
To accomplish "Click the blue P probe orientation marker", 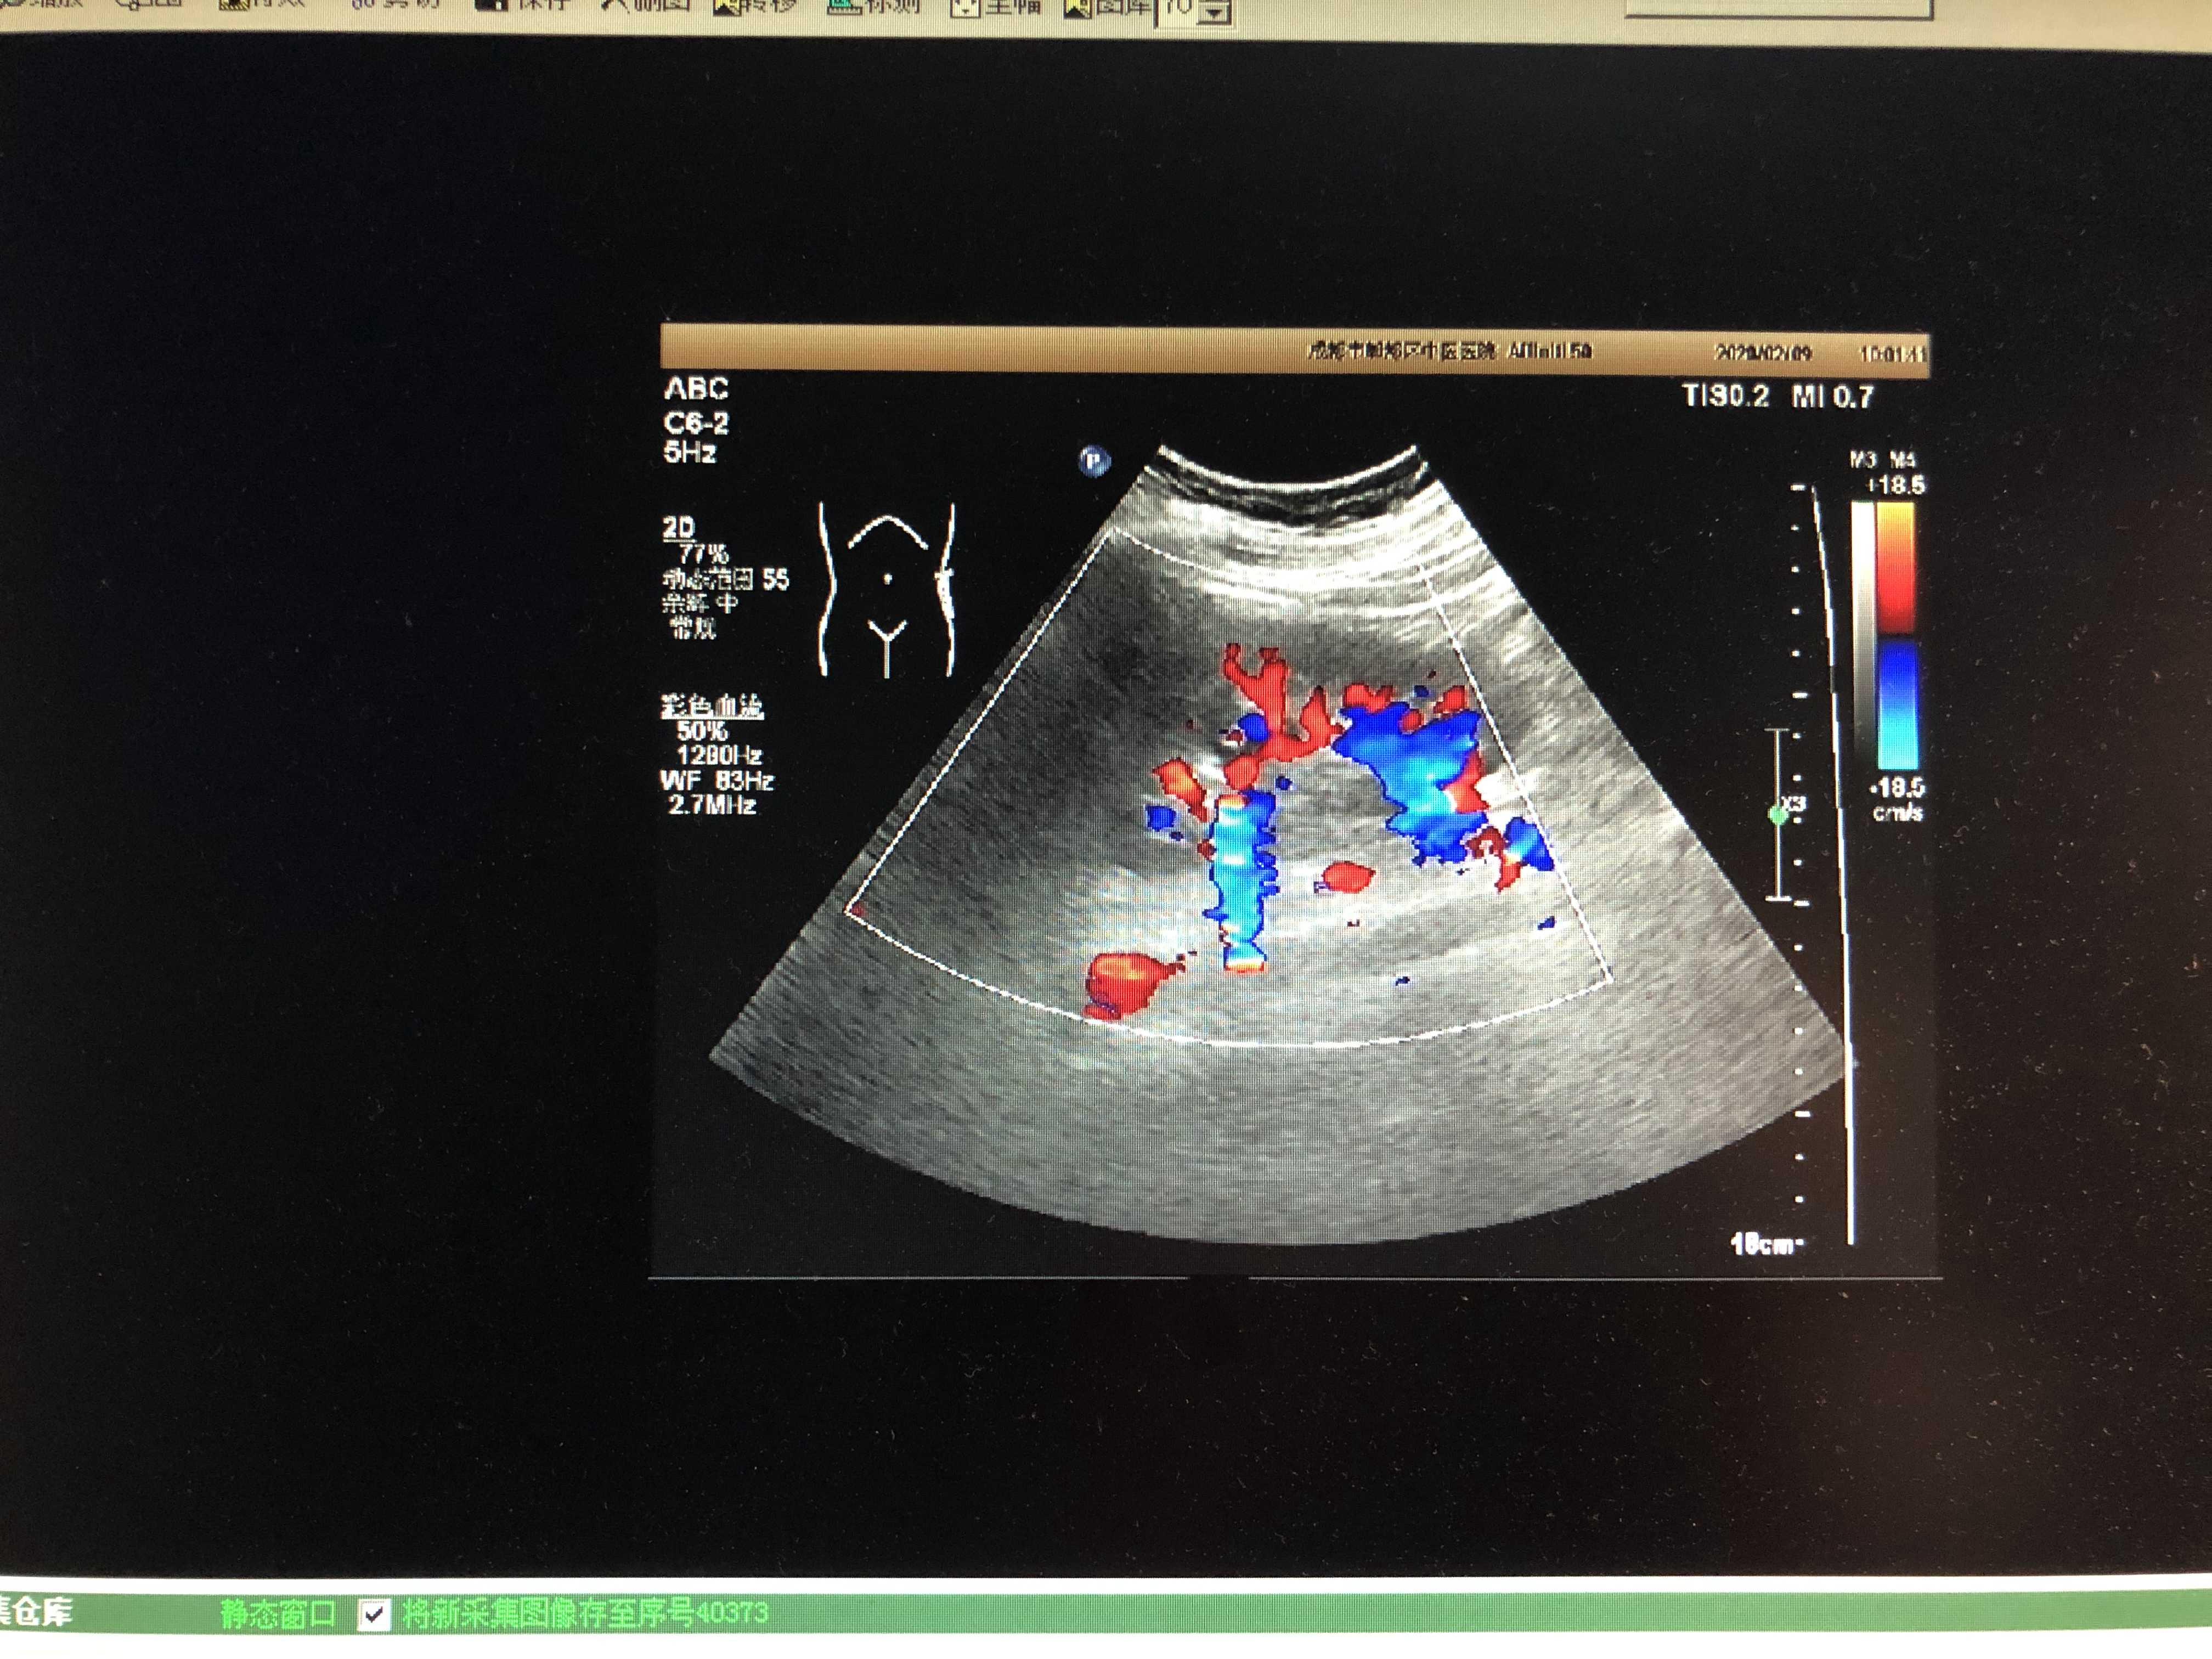I will tap(1094, 461).
